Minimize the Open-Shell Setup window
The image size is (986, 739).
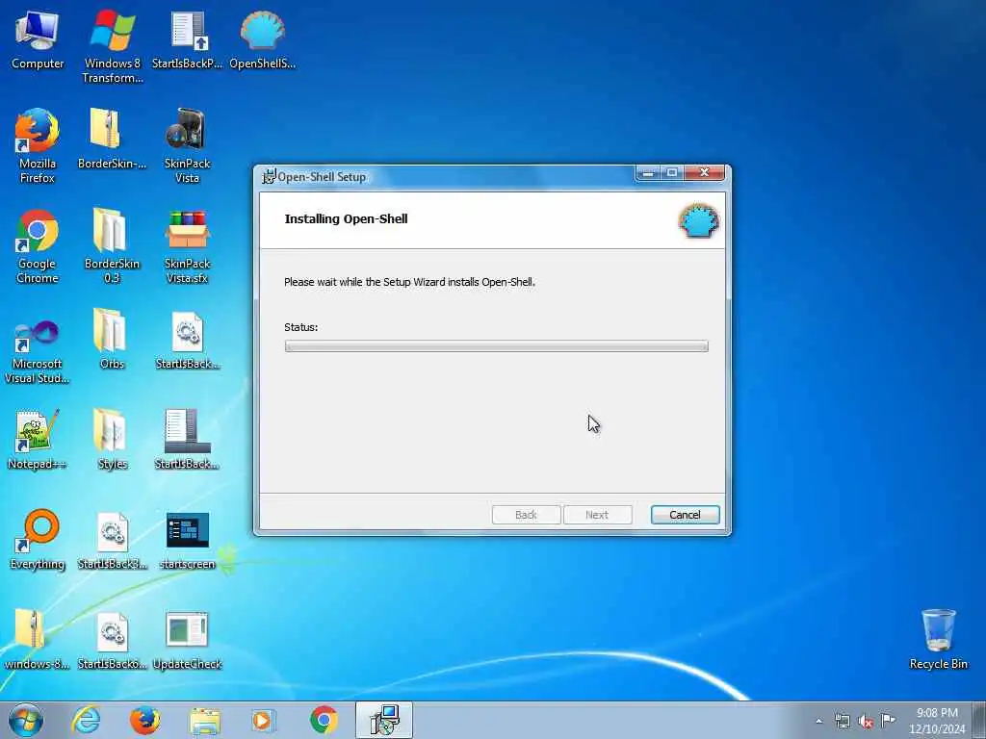click(x=648, y=173)
